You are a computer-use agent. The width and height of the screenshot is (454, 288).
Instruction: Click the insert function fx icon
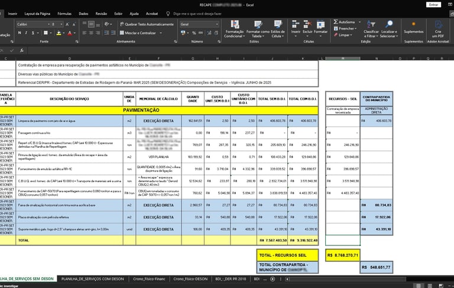point(22,51)
